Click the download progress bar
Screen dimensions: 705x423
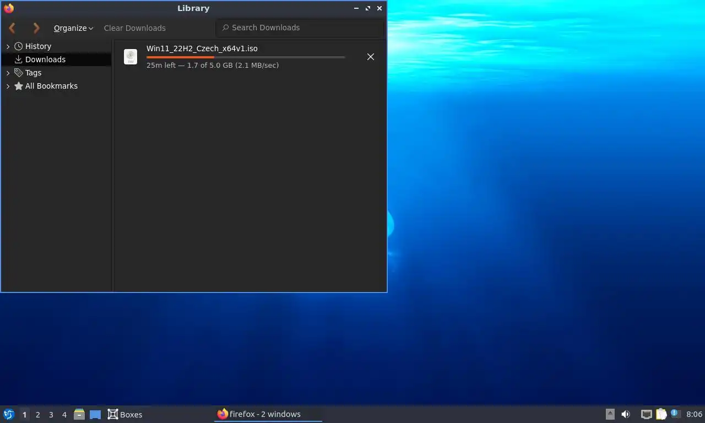246,57
